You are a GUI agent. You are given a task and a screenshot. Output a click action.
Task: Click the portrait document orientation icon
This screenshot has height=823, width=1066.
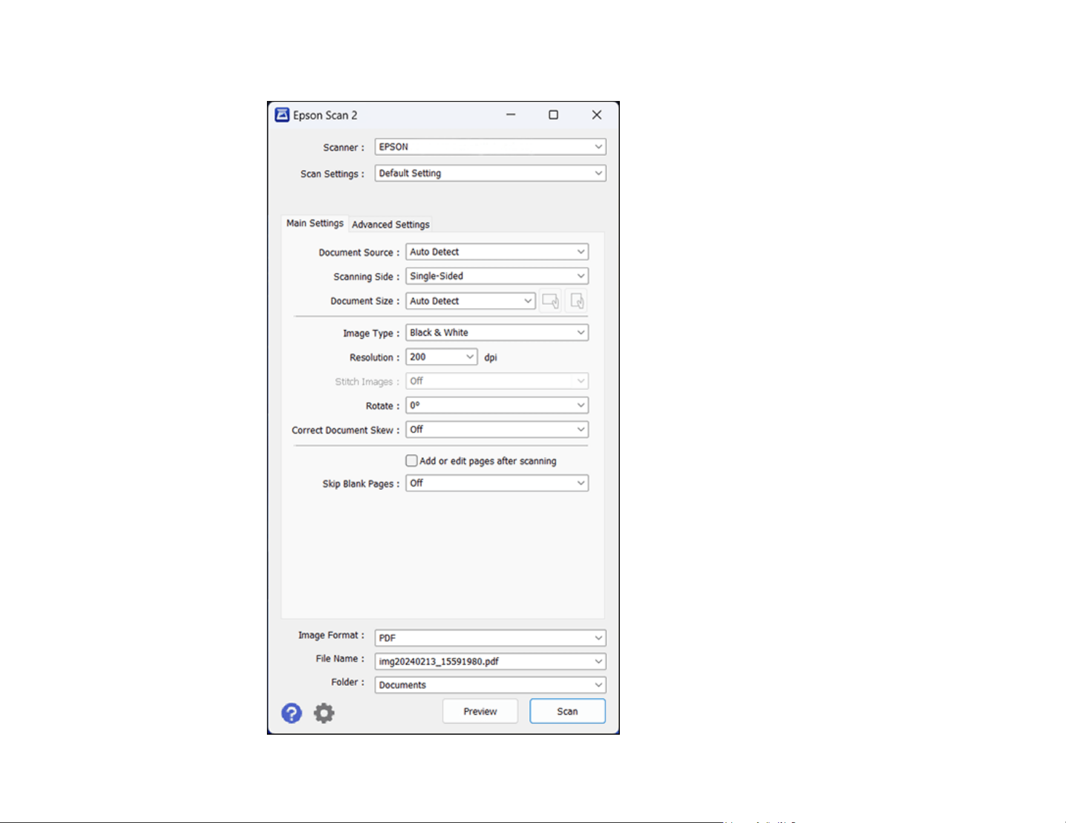(x=577, y=301)
